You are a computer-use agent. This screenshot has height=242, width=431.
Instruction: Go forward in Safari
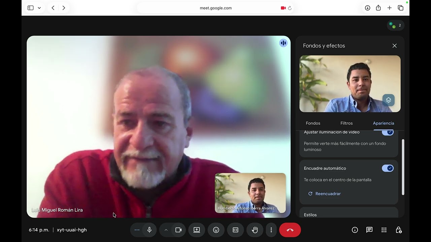pos(64,8)
